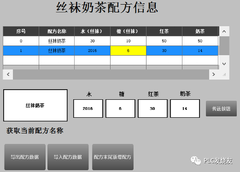The width and height of the screenshot is (240, 172).
Task: Click the 配方名称 column header
Action: click(57, 31)
